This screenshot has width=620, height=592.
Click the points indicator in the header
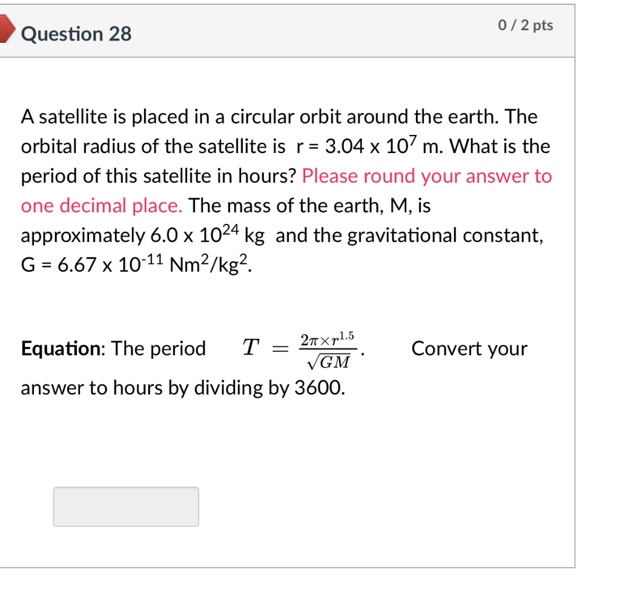coord(526,25)
